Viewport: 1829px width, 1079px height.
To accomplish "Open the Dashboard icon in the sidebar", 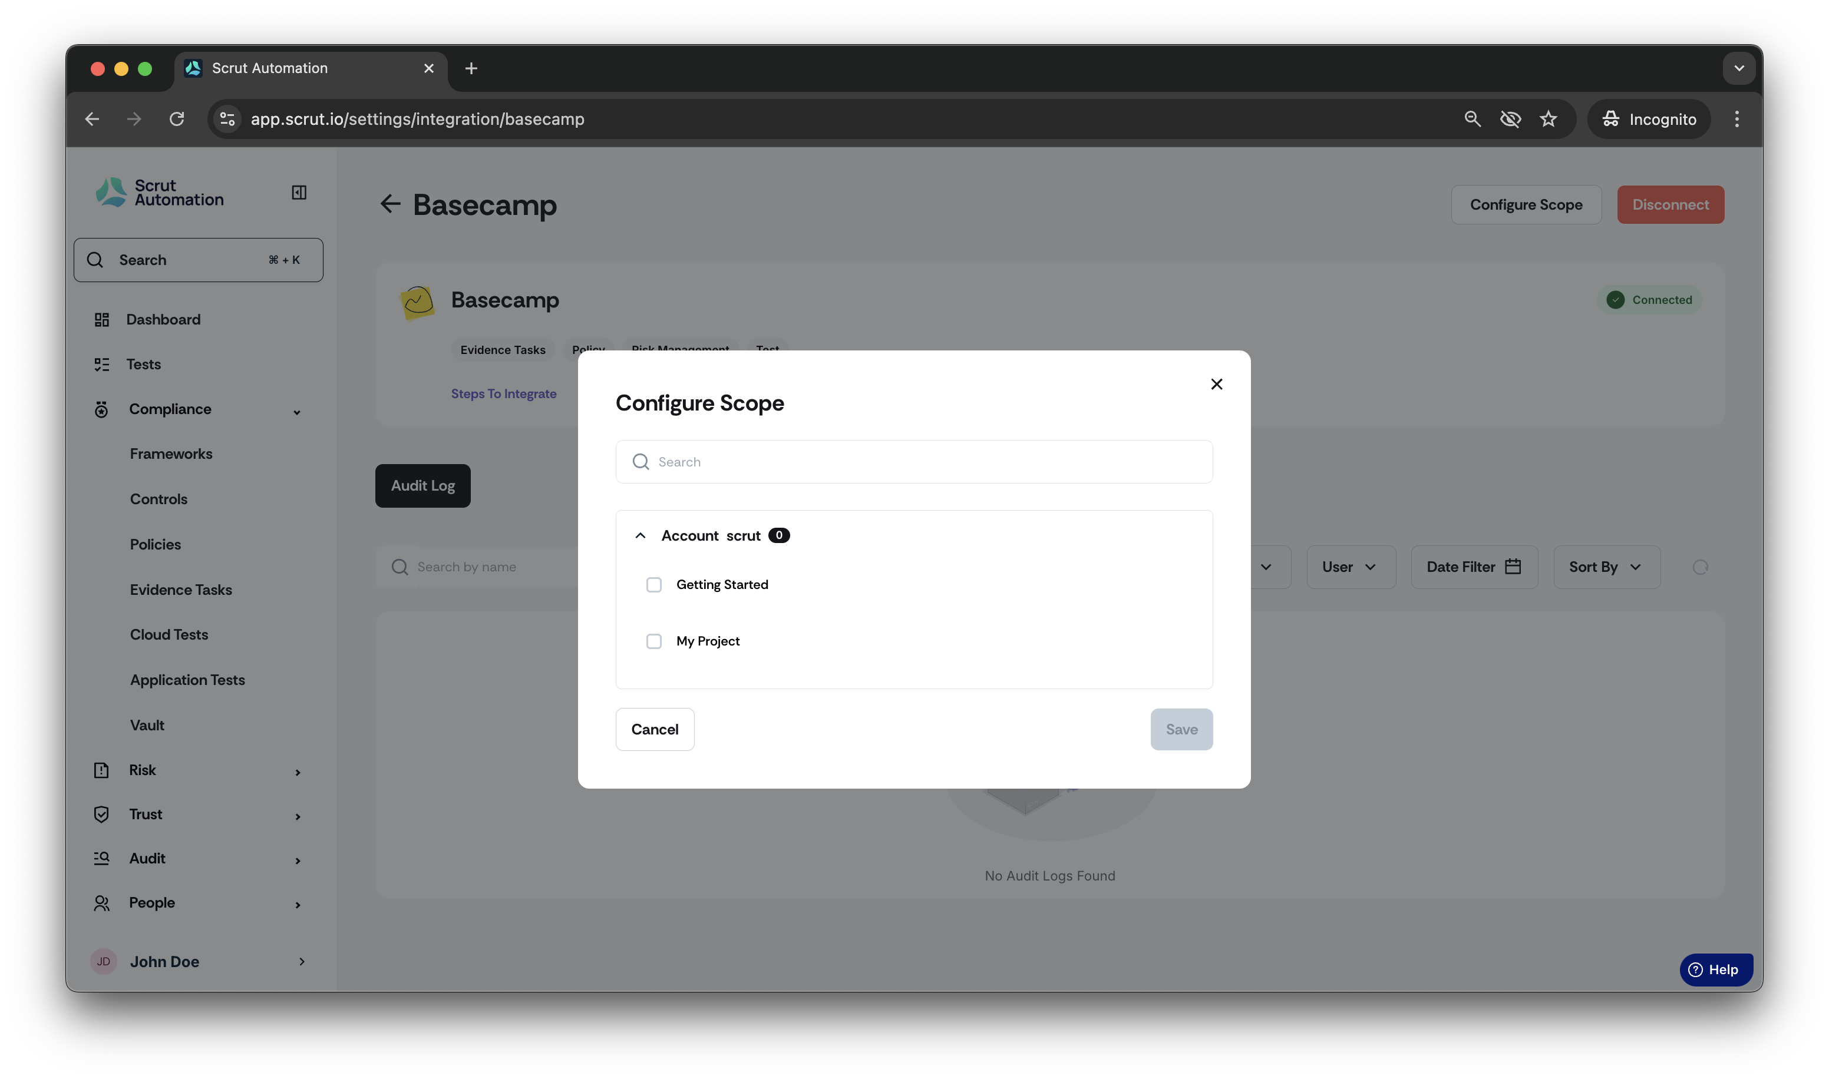I will click(x=102, y=320).
